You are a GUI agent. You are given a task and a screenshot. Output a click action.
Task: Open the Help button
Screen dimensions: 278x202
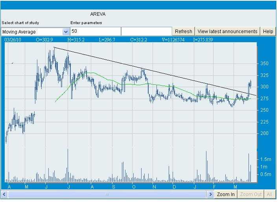[x=268, y=32]
